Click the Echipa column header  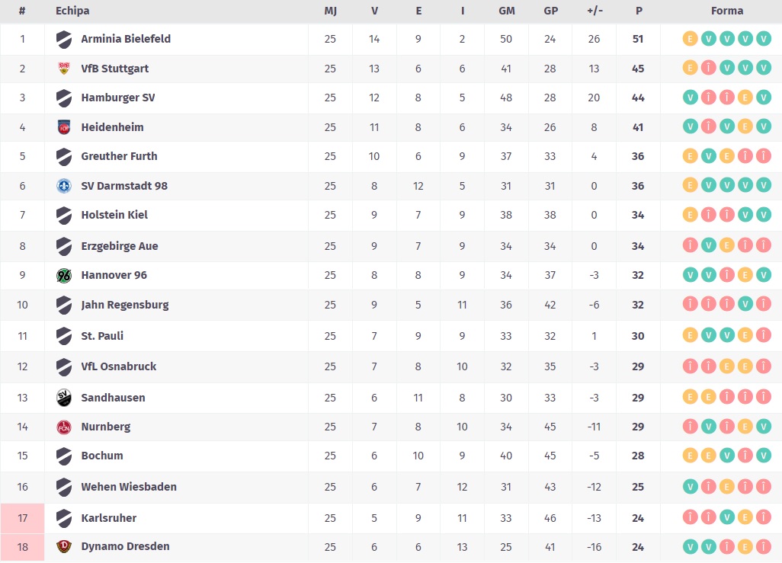click(72, 11)
